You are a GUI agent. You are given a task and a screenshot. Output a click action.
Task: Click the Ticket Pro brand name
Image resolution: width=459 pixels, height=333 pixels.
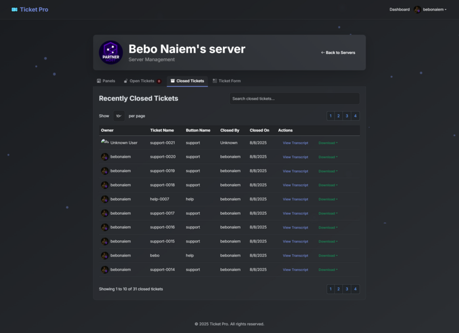pyautogui.click(x=34, y=9)
